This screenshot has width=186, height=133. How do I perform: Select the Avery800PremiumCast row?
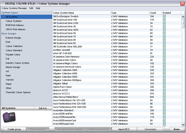(117, 121)
